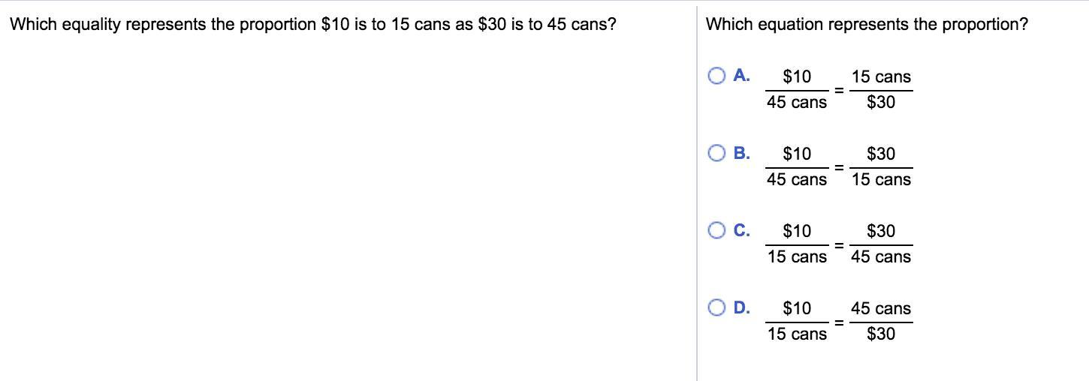The height and width of the screenshot is (381, 1089).
Task: Select radio button for option C
Action: pos(717,230)
